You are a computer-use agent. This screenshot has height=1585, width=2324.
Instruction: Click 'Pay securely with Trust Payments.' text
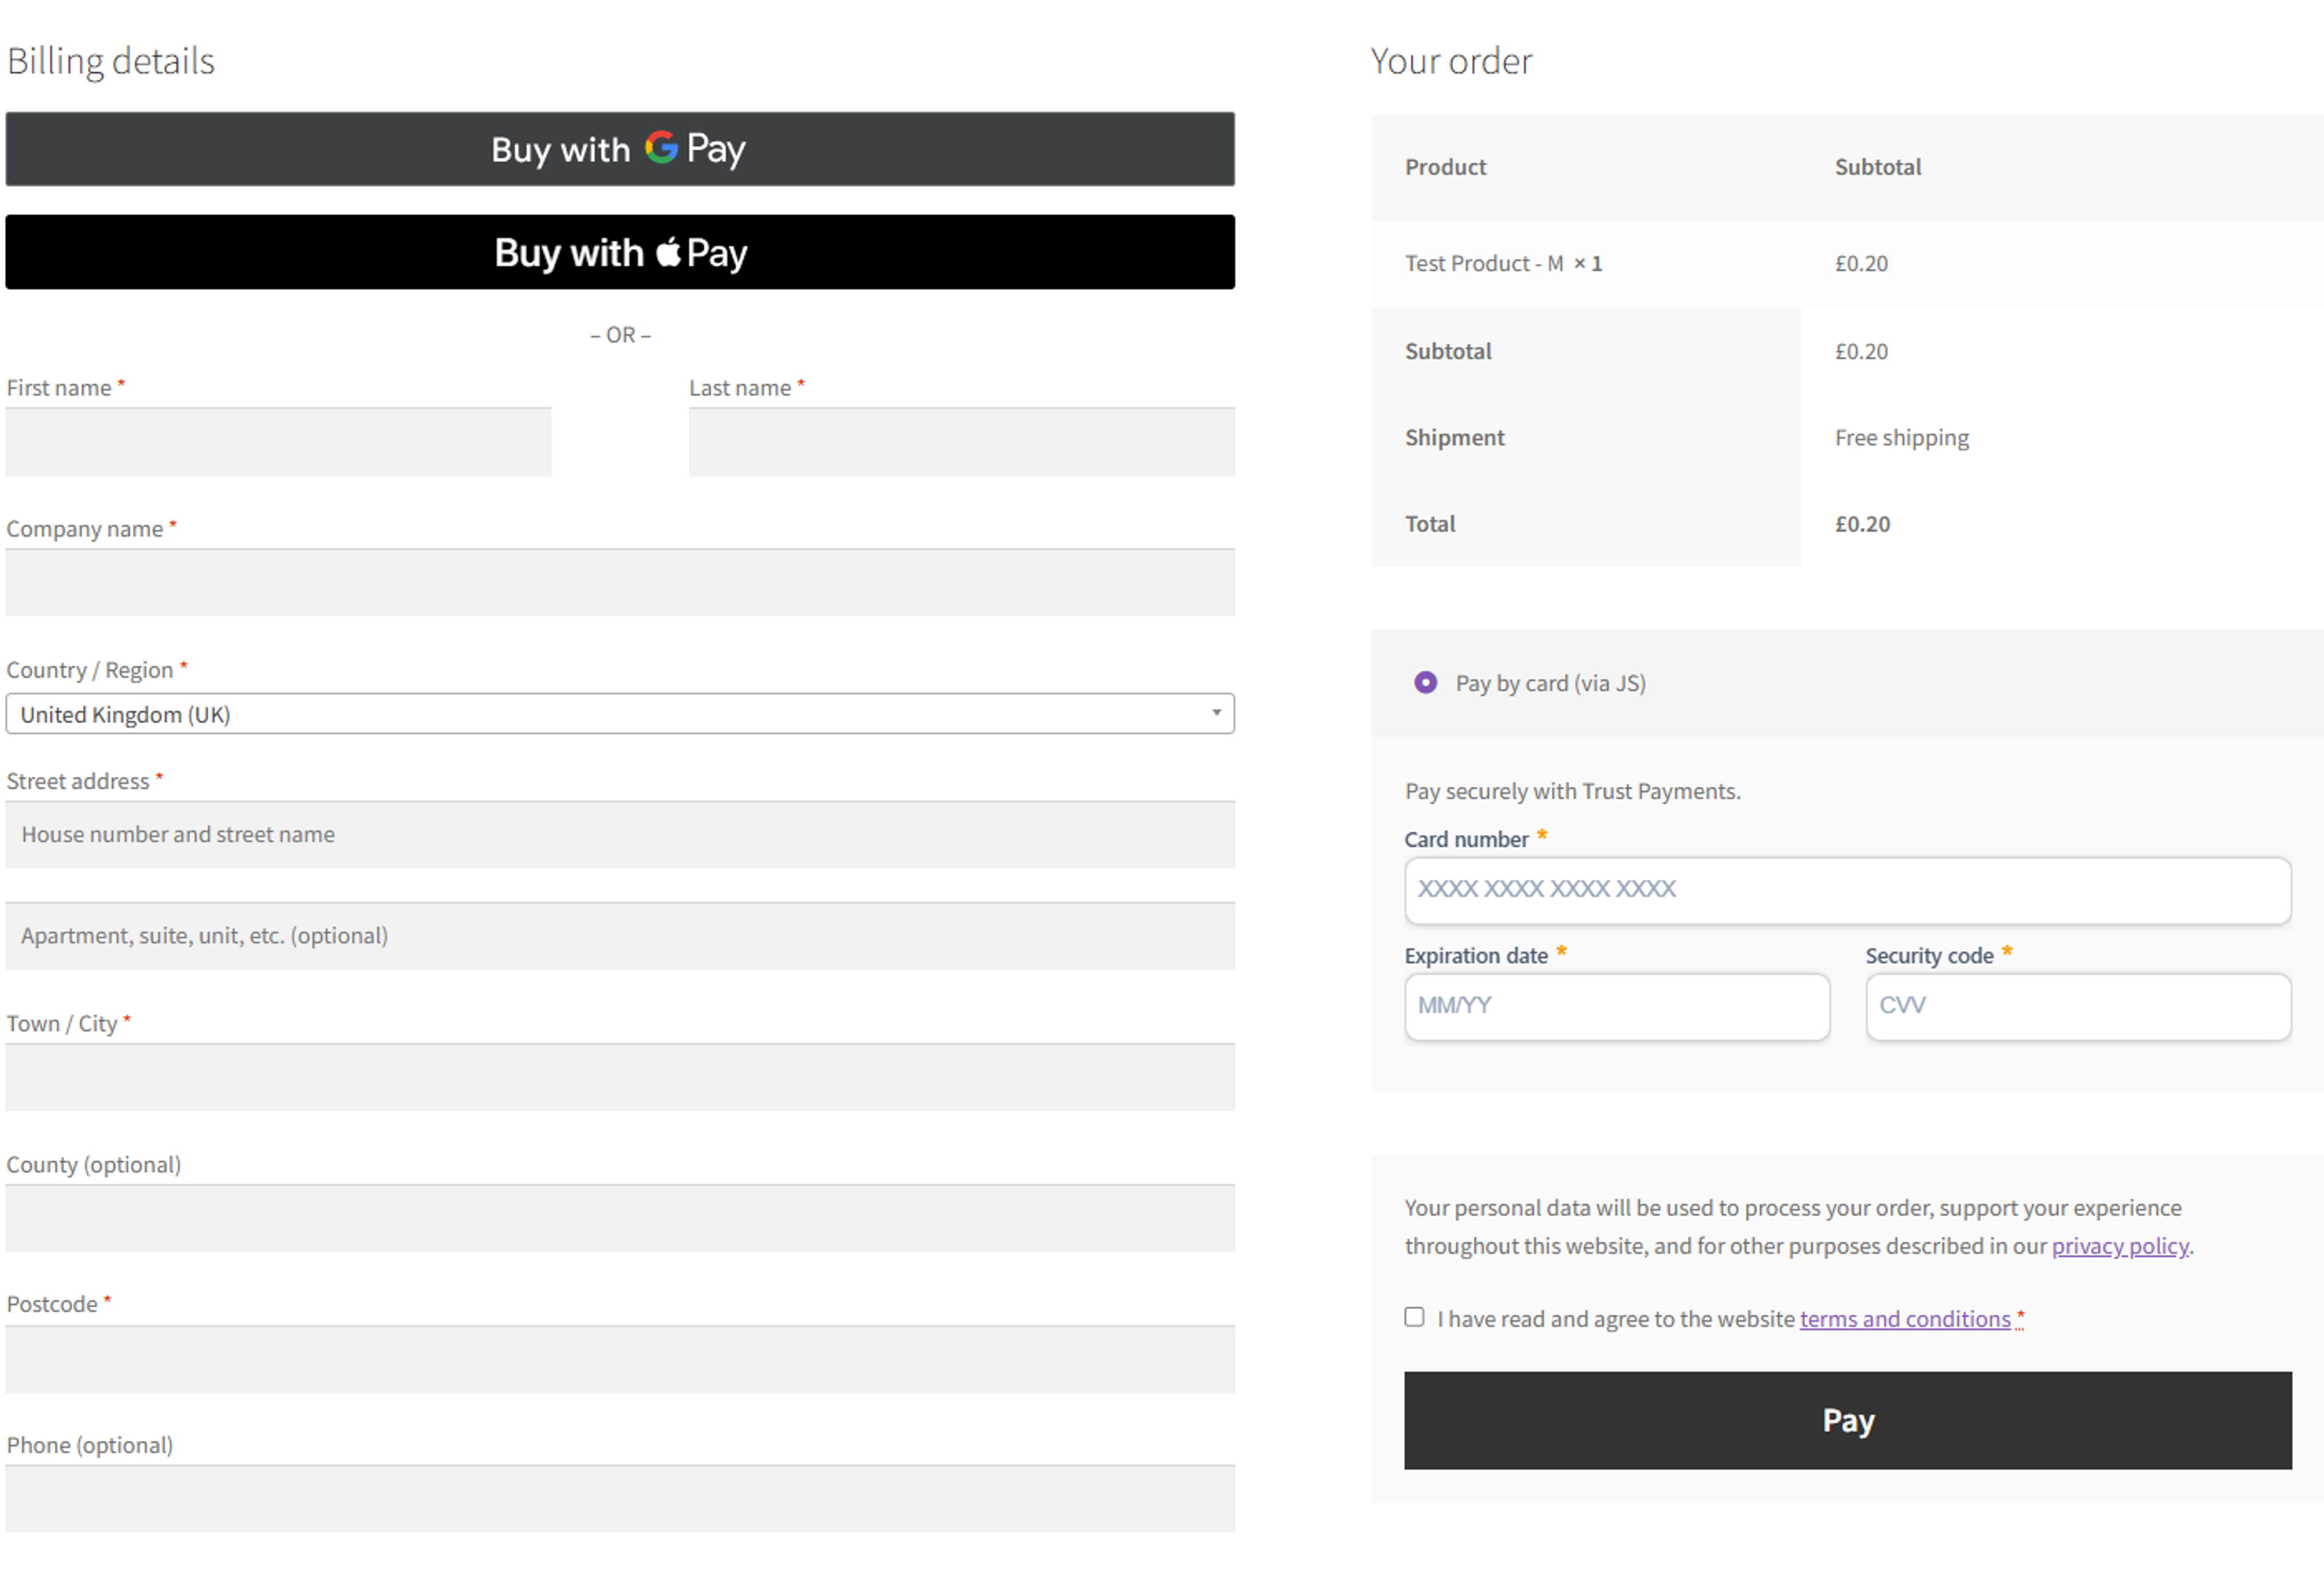click(1572, 791)
